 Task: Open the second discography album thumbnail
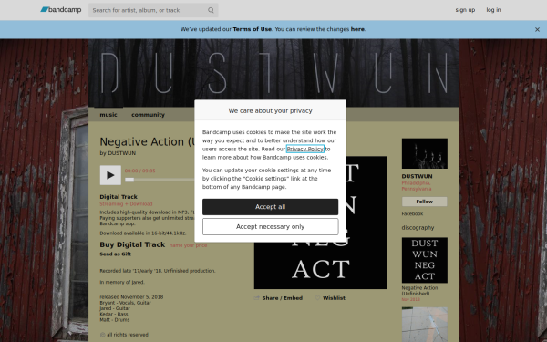tap(424, 325)
